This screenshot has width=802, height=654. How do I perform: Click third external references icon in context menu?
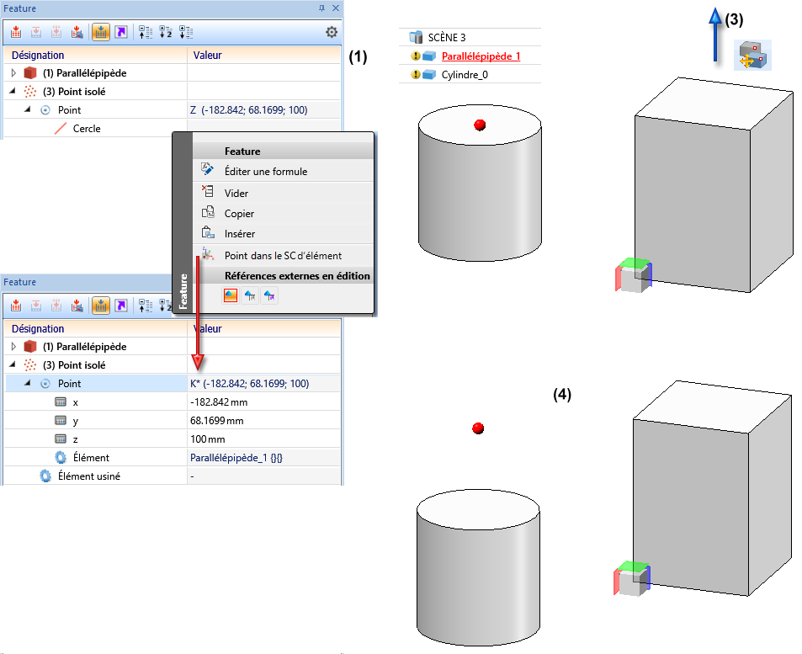[269, 295]
